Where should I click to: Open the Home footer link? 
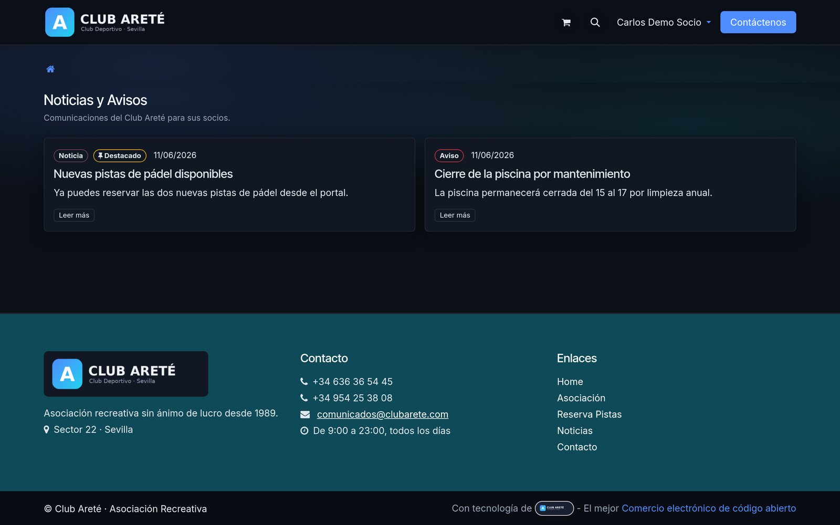pyautogui.click(x=570, y=382)
